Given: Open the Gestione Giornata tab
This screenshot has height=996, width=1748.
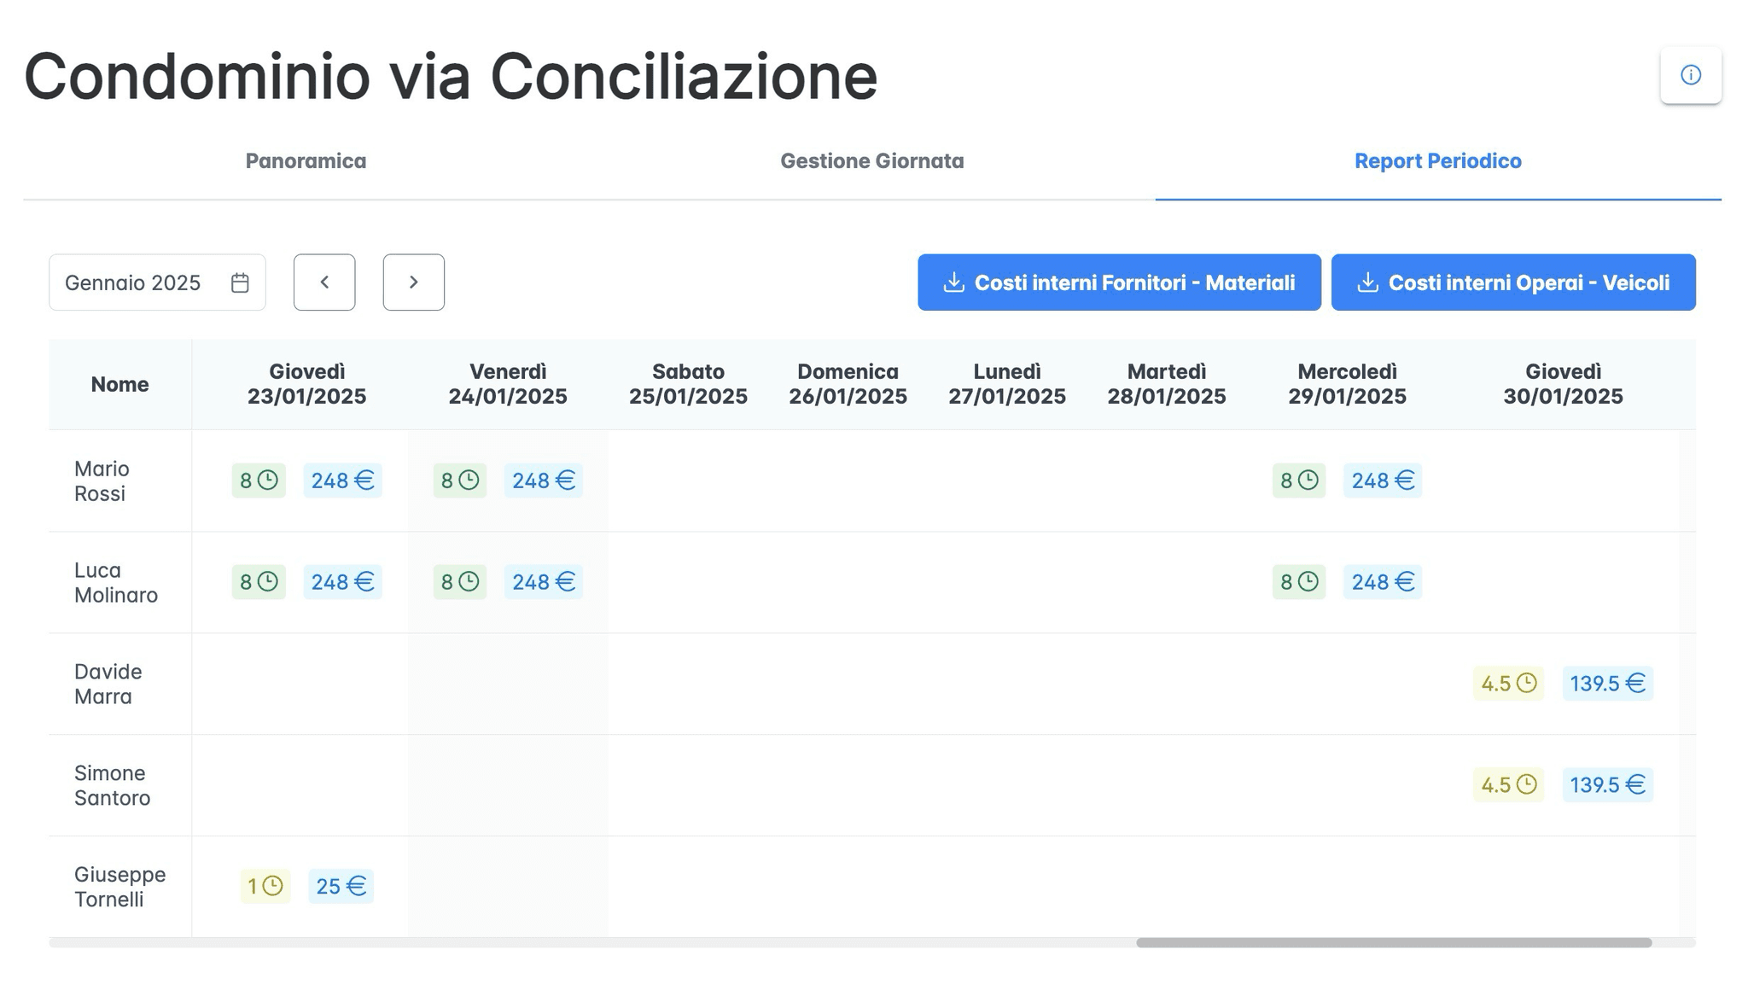Looking at the screenshot, I should [x=871, y=161].
